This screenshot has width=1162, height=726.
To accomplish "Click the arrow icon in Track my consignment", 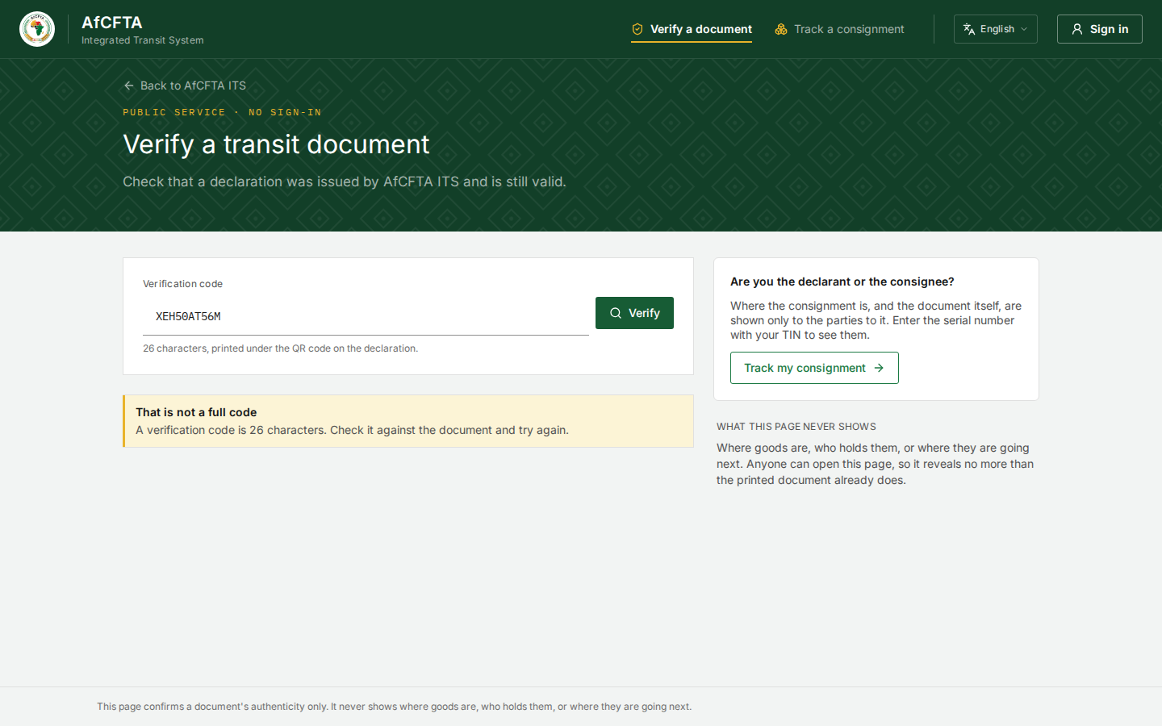I will click(879, 368).
